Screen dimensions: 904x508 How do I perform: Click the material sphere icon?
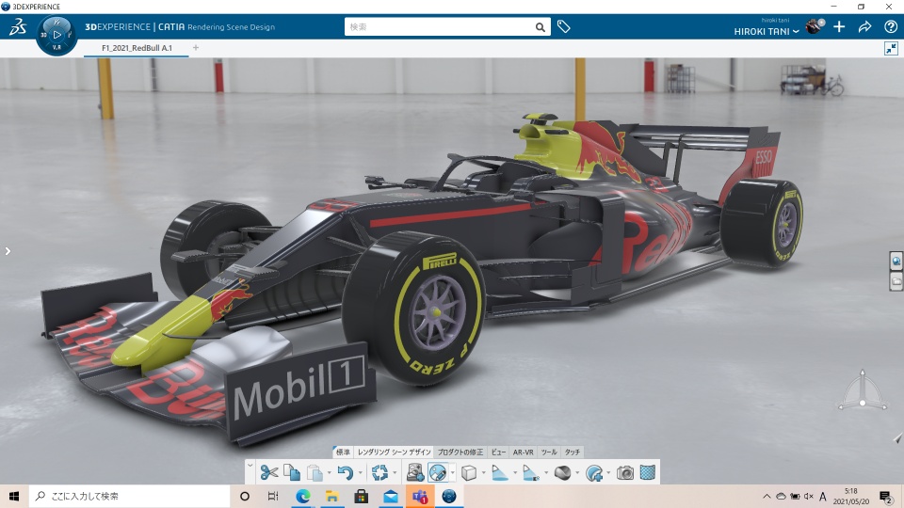(562, 473)
